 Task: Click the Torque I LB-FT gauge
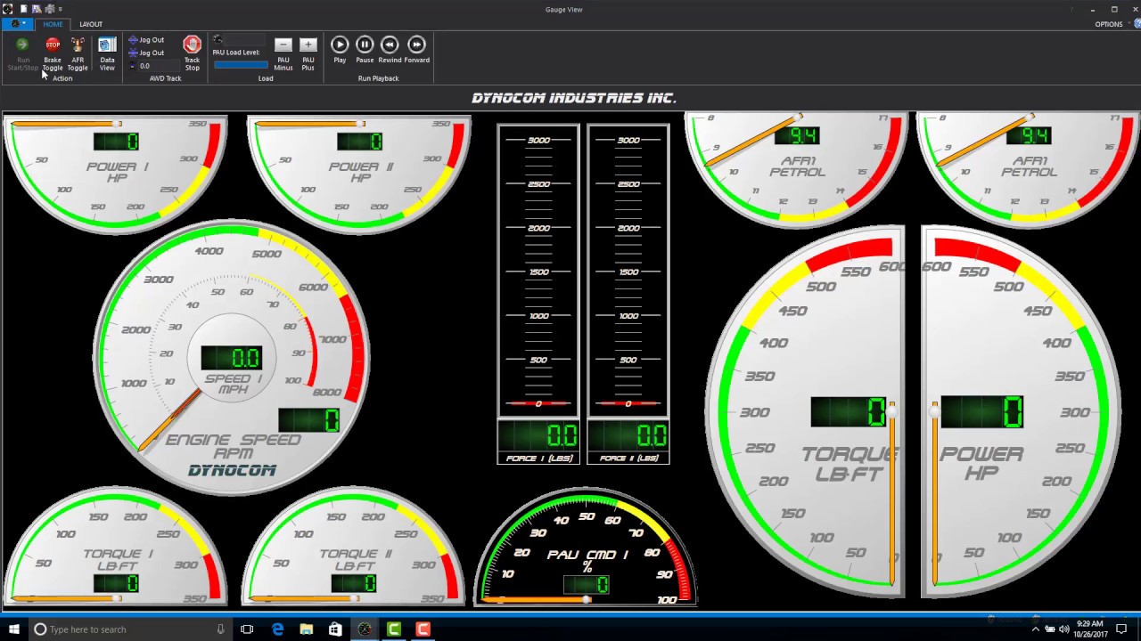tap(116, 547)
